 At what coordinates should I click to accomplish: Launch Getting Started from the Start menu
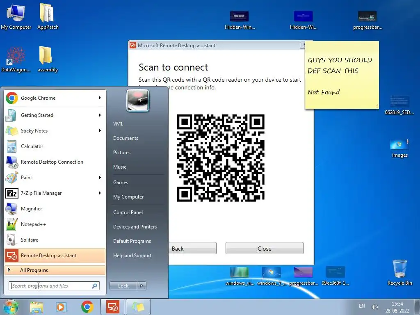[x=55, y=115]
